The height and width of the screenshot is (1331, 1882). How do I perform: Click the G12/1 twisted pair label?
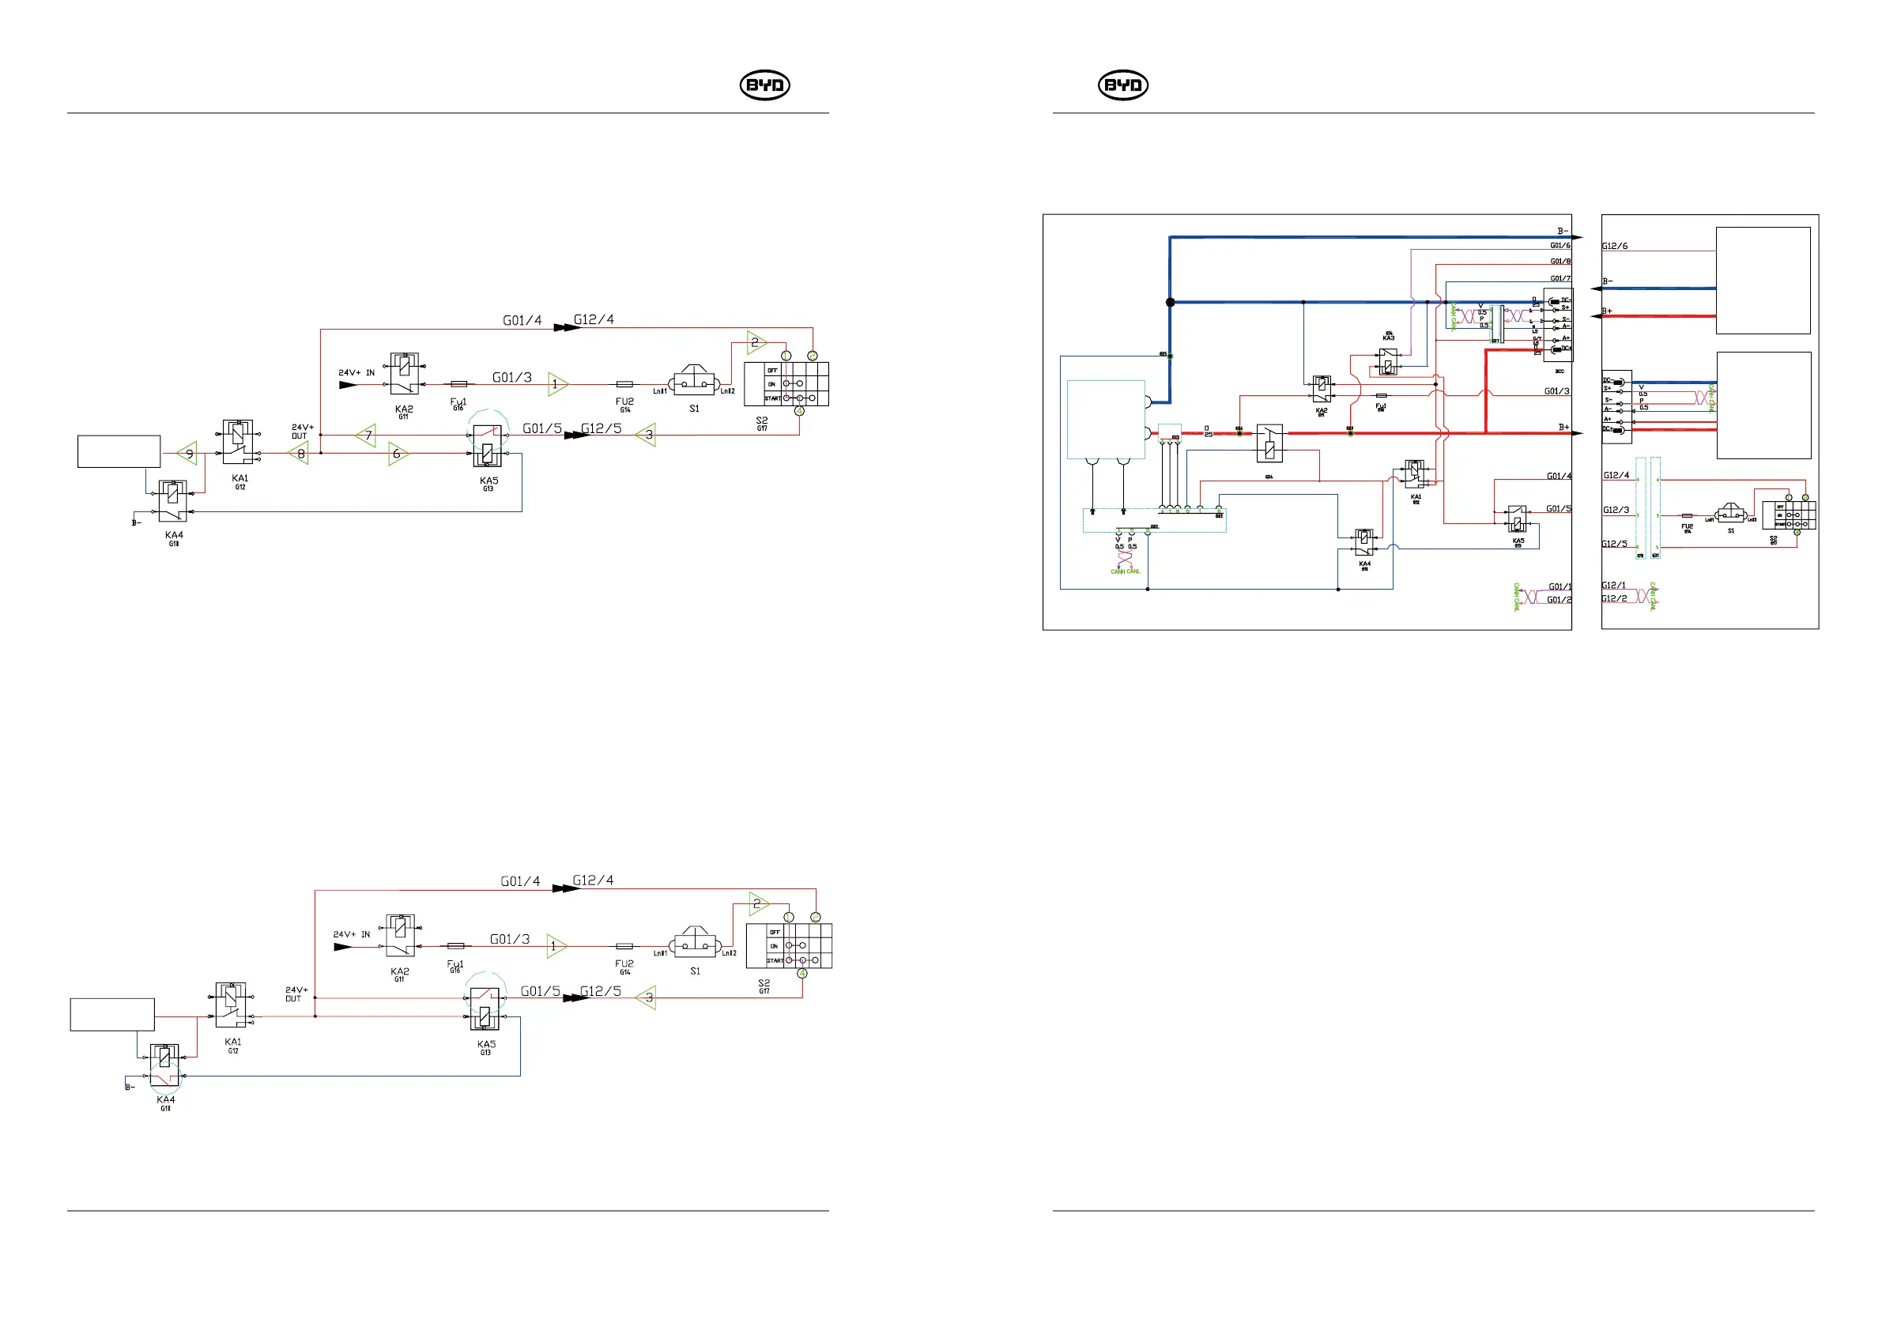(x=1614, y=585)
